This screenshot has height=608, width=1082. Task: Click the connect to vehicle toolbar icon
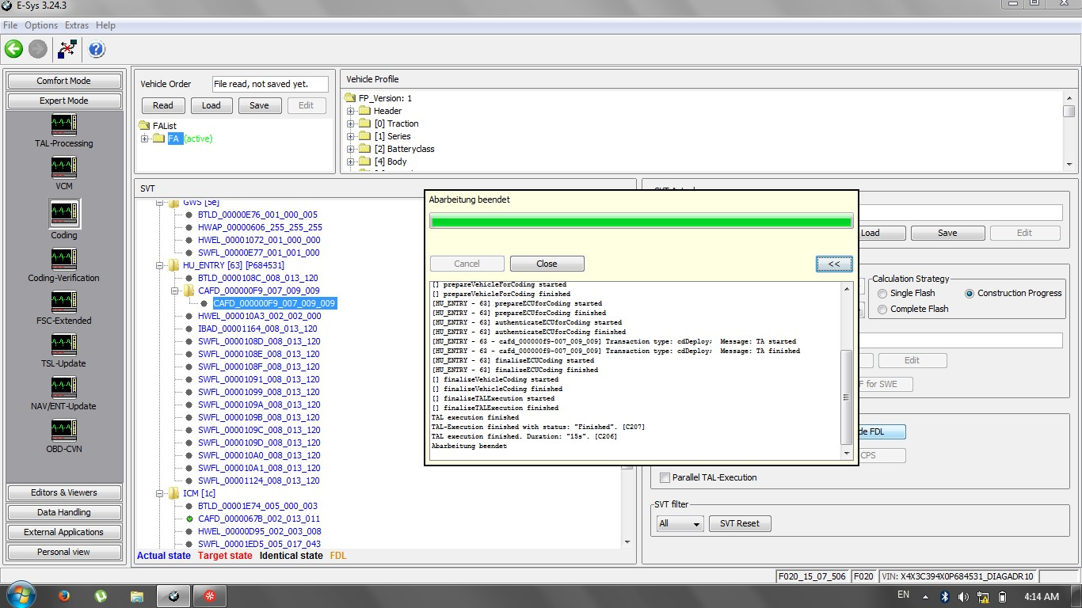point(67,49)
